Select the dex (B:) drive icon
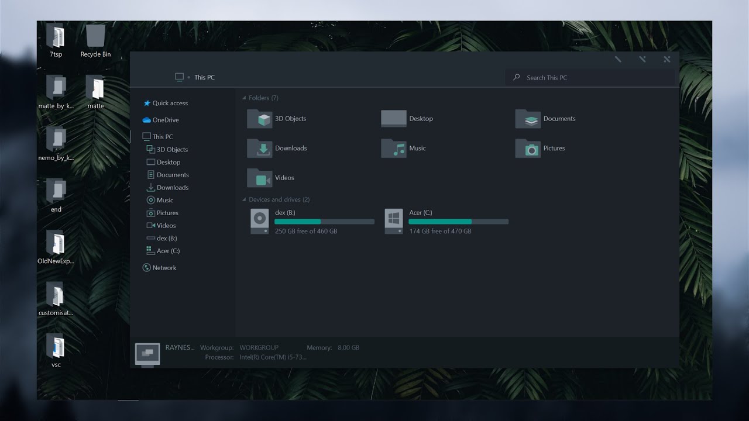This screenshot has width=749, height=421. pos(259,222)
